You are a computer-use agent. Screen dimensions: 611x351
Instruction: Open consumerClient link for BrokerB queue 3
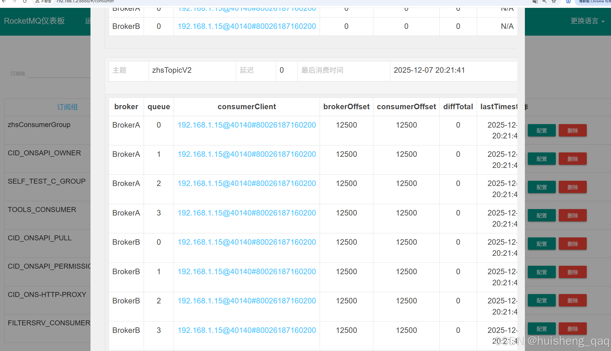[x=247, y=330]
